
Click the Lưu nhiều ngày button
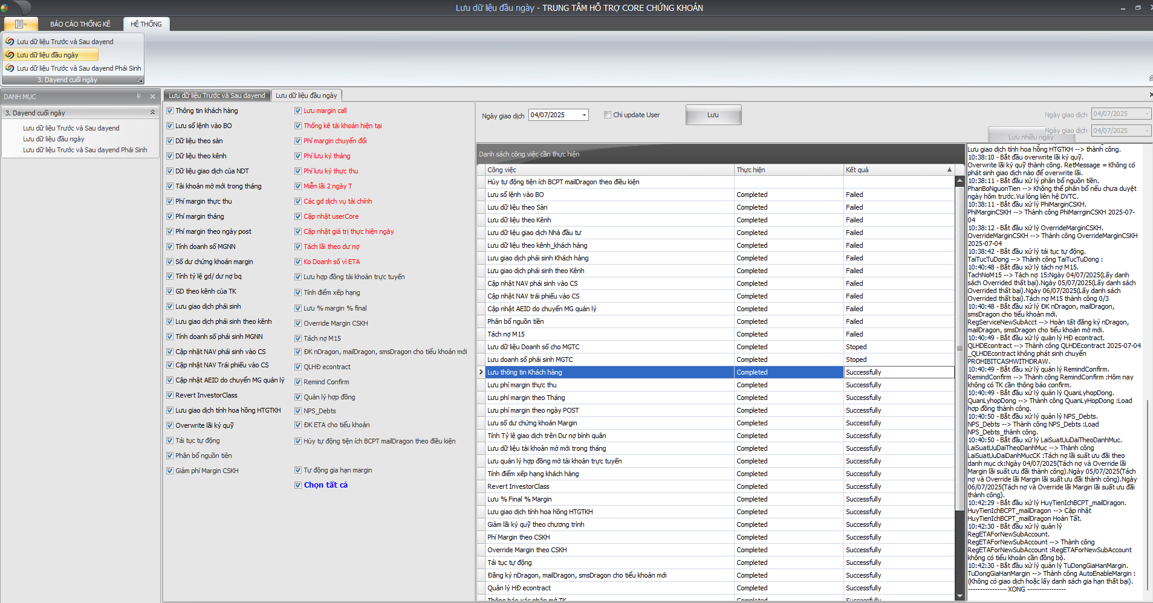(x=1031, y=137)
